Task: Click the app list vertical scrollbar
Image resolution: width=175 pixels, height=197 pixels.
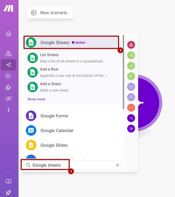Action: coord(123,72)
